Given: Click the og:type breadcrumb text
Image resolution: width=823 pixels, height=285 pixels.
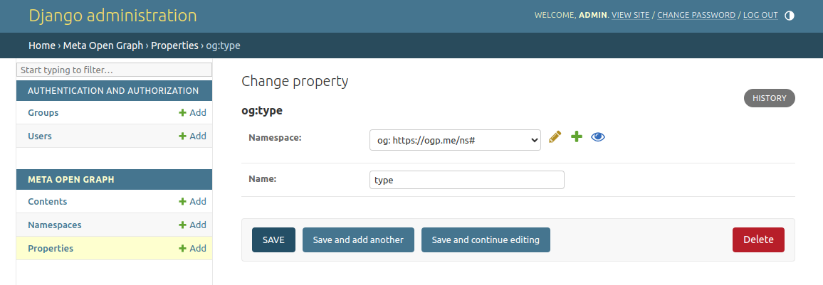Looking at the screenshot, I should tap(223, 45).
